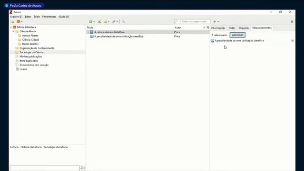Switch to the Etiquetas tab
This screenshot has height=171, width=304.
coord(244,28)
